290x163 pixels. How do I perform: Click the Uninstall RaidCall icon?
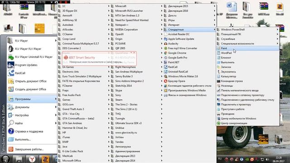click(166, 72)
